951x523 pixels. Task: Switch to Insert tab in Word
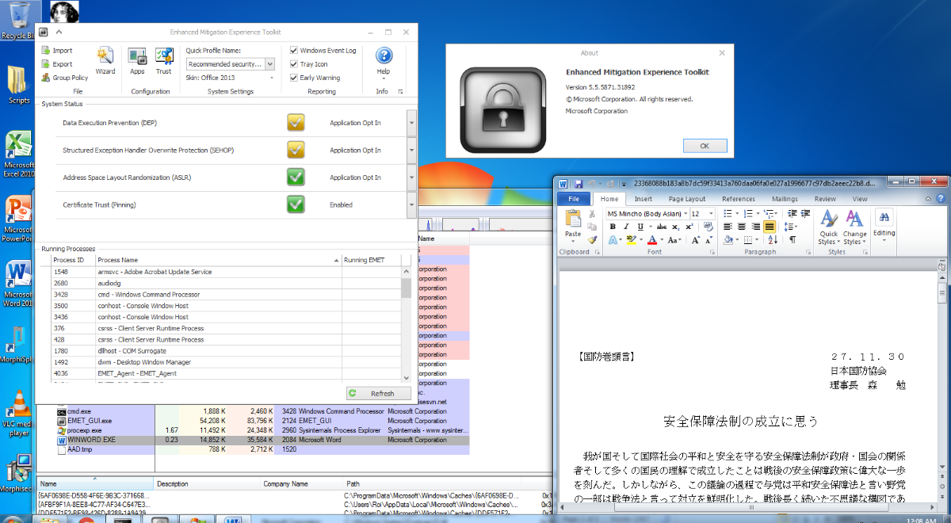coord(643,199)
